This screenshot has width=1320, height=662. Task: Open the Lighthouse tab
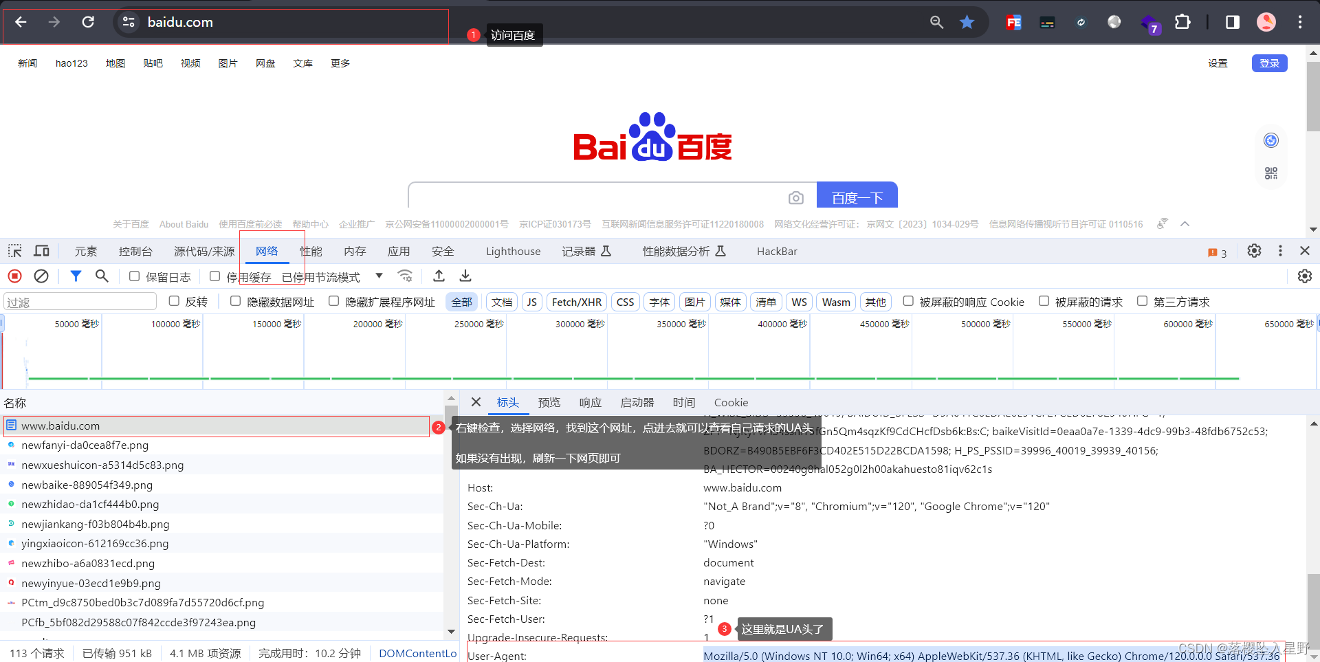[513, 251]
